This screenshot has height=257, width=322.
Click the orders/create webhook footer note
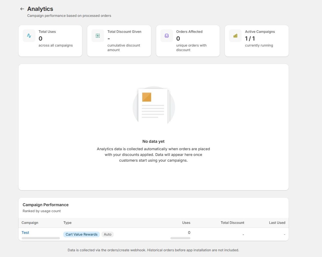point(153,250)
